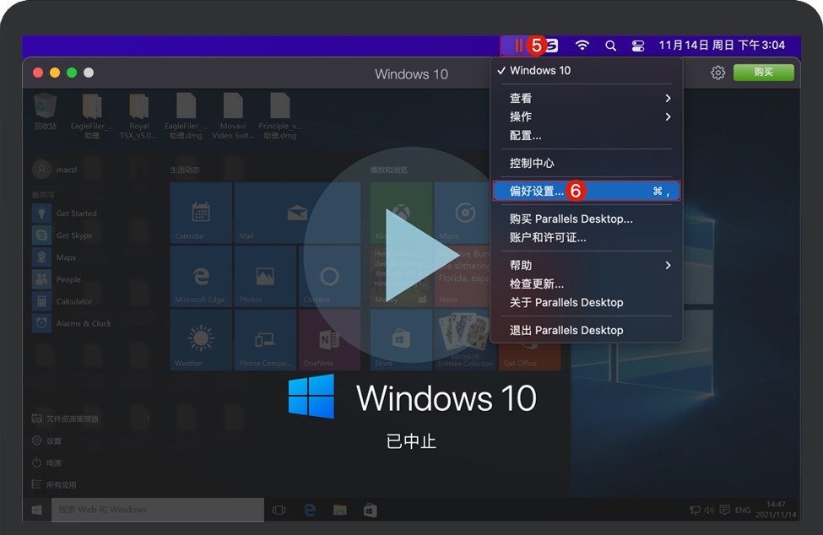Toggle Windows 10 checked menu item
The image size is (823, 535).
click(x=587, y=70)
